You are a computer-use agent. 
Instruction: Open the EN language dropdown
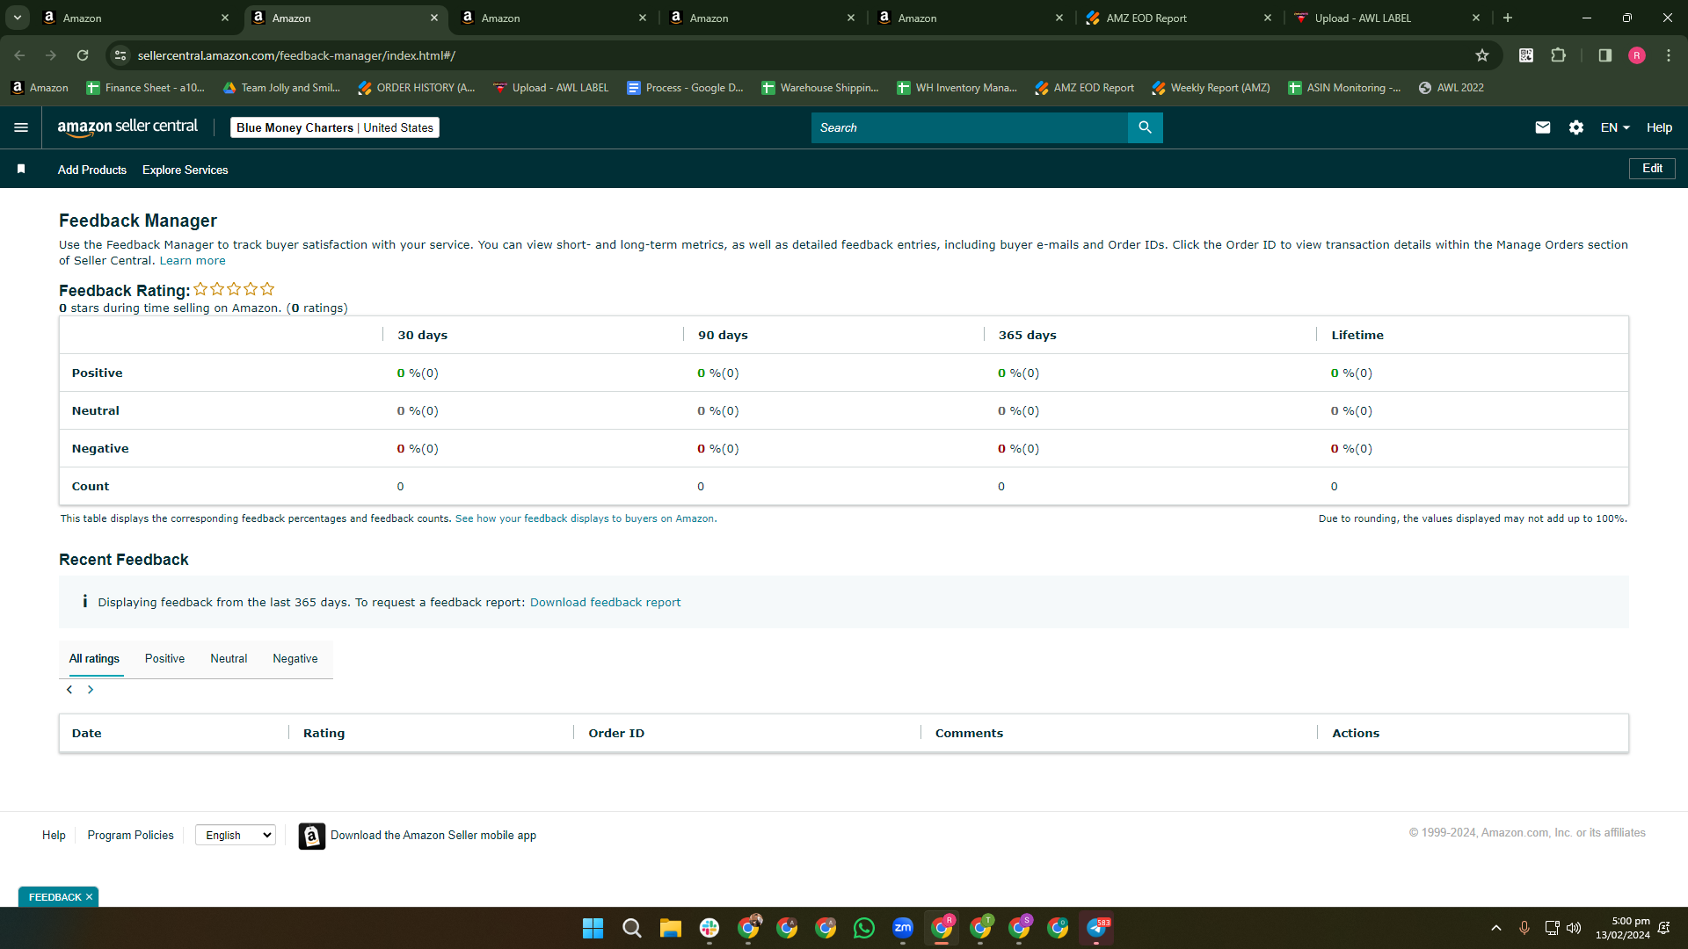1615,127
